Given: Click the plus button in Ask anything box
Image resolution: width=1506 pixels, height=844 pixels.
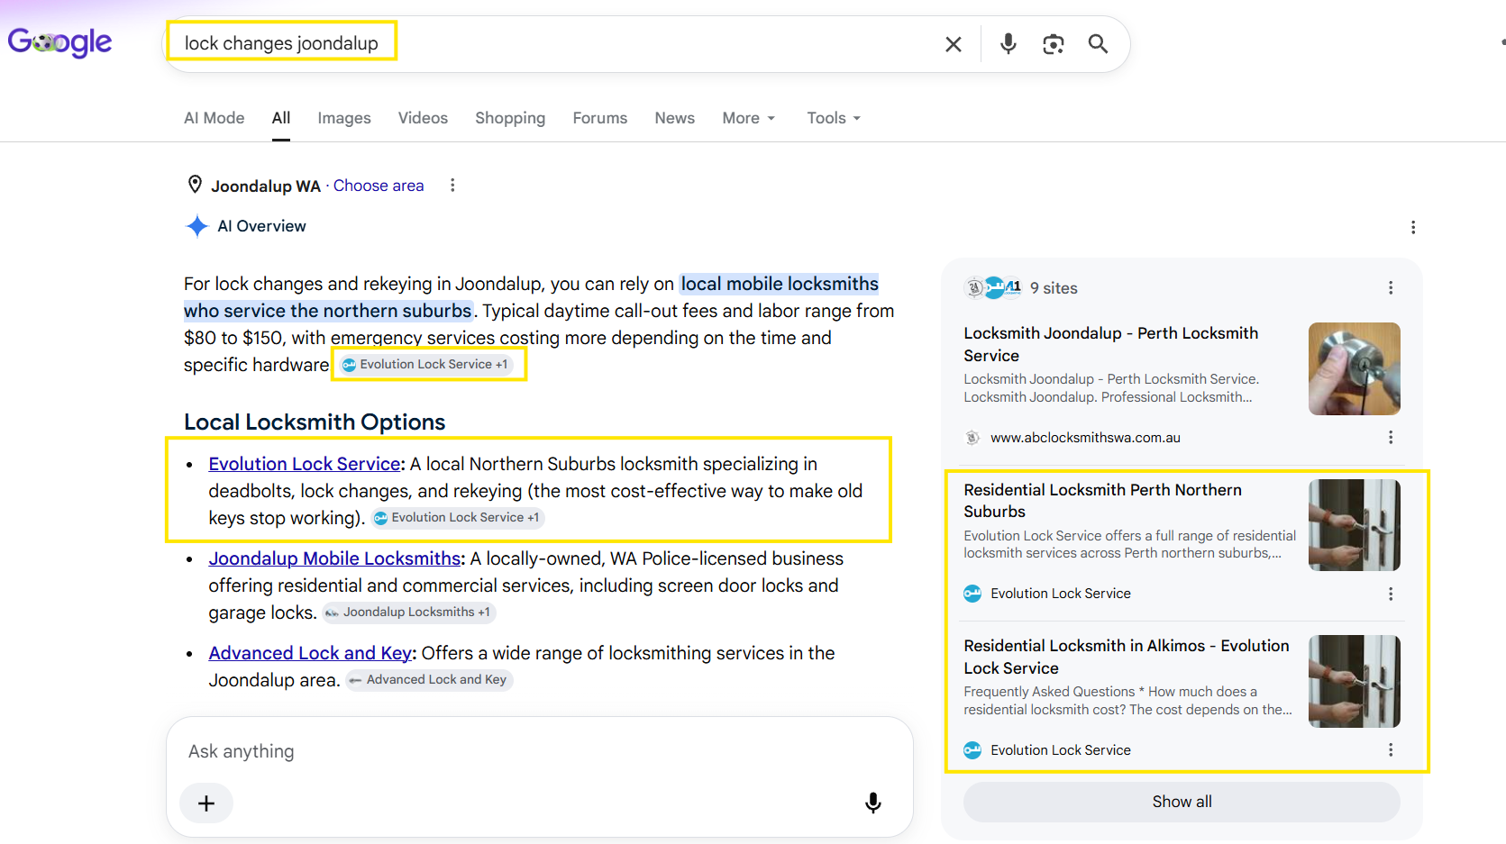Looking at the screenshot, I should (x=206, y=803).
